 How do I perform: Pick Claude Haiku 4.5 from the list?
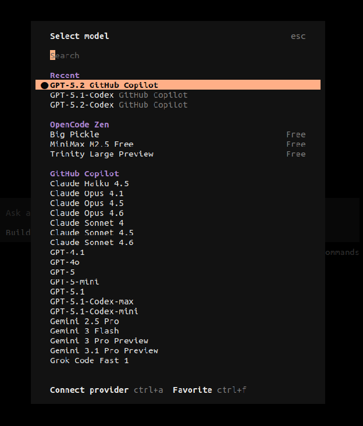(x=89, y=183)
